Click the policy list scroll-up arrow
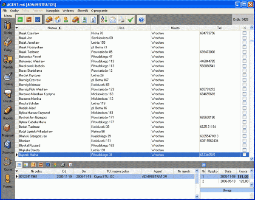The width and height of the screenshot is (255, 200). 197,171
